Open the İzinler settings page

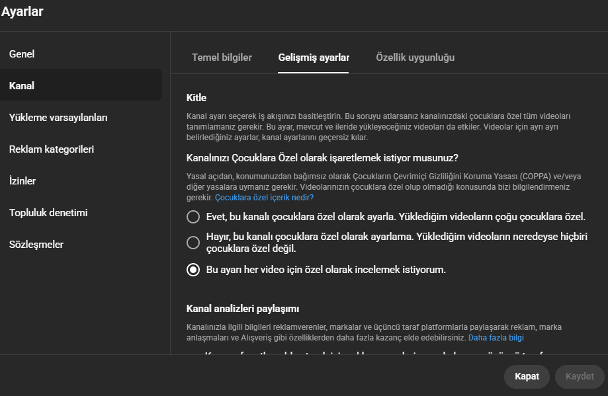tap(22, 180)
